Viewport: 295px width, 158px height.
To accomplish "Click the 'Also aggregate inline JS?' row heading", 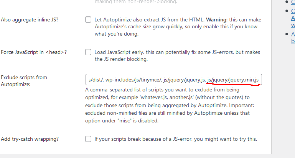I will point(30,20).
